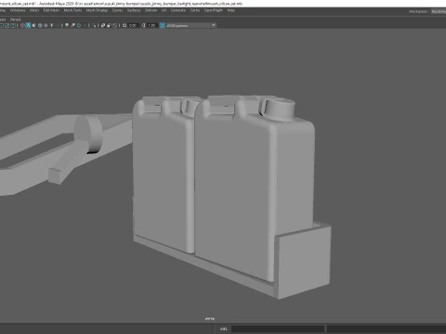Toggle Use All Lights icon
Viewport: 446px width, 334px height.
[x=52, y=25]
